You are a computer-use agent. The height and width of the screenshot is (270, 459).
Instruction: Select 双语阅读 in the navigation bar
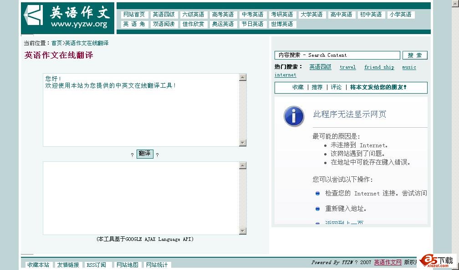pos(164,24)
